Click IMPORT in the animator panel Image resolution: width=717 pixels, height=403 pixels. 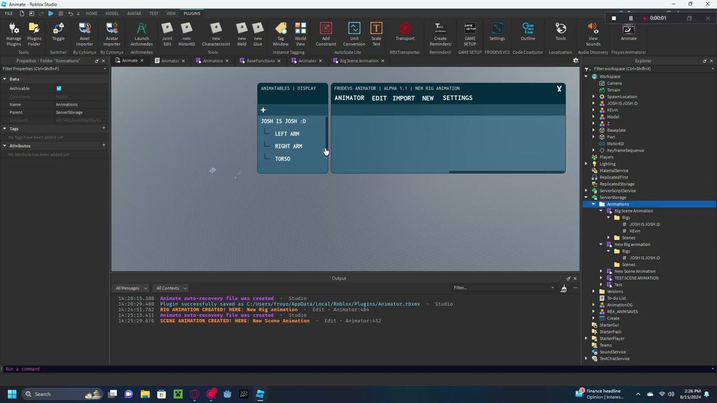point(403,98)
